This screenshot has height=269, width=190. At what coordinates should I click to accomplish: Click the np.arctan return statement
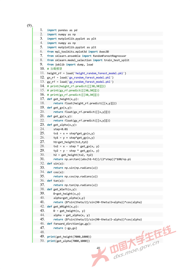[x=92, y=159]
